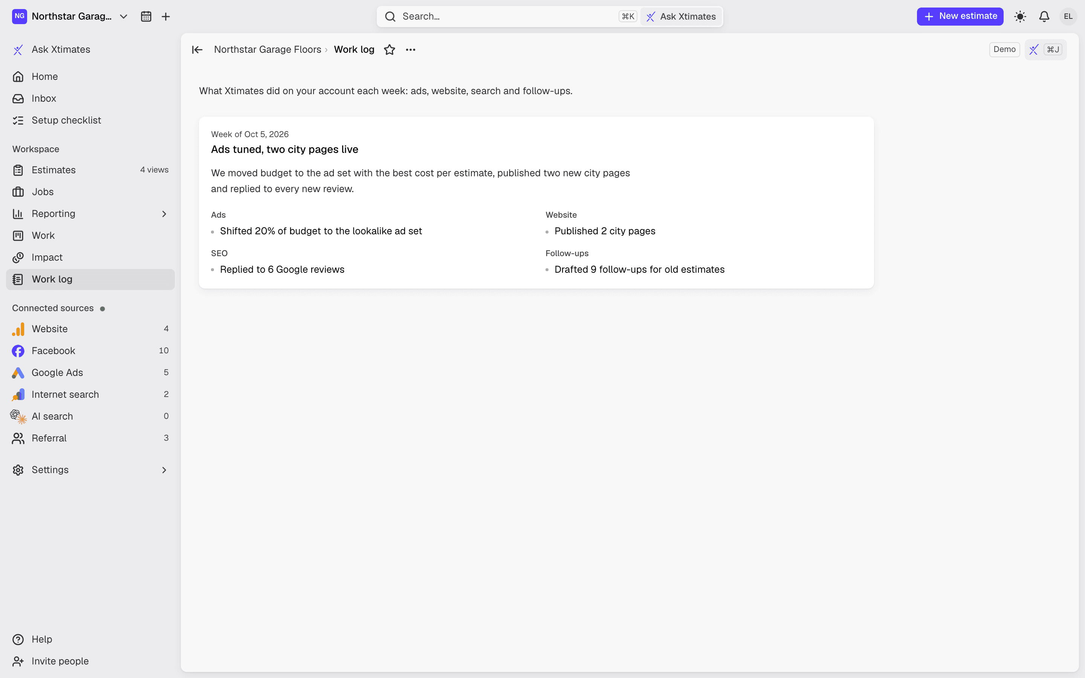Viewport: 1085px width, 678px height.
Task: Click the Ask Xtimates button in search bar
Action: point(681,17)
